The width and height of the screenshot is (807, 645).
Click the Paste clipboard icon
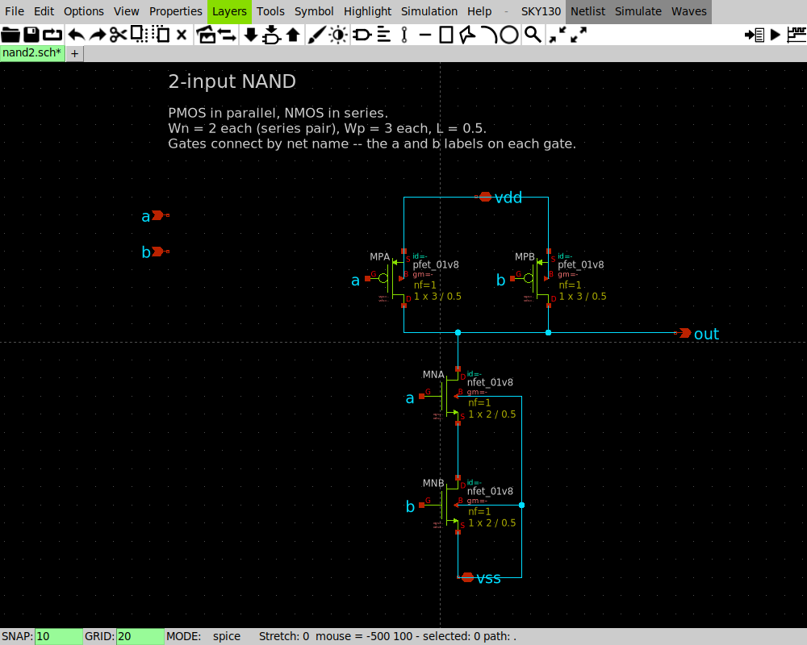[161, 35]
